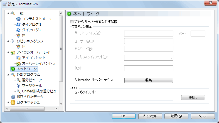The image size is (219, 123).
Task: Select 差分ビューアー tree item
Action: coord(33,80)
